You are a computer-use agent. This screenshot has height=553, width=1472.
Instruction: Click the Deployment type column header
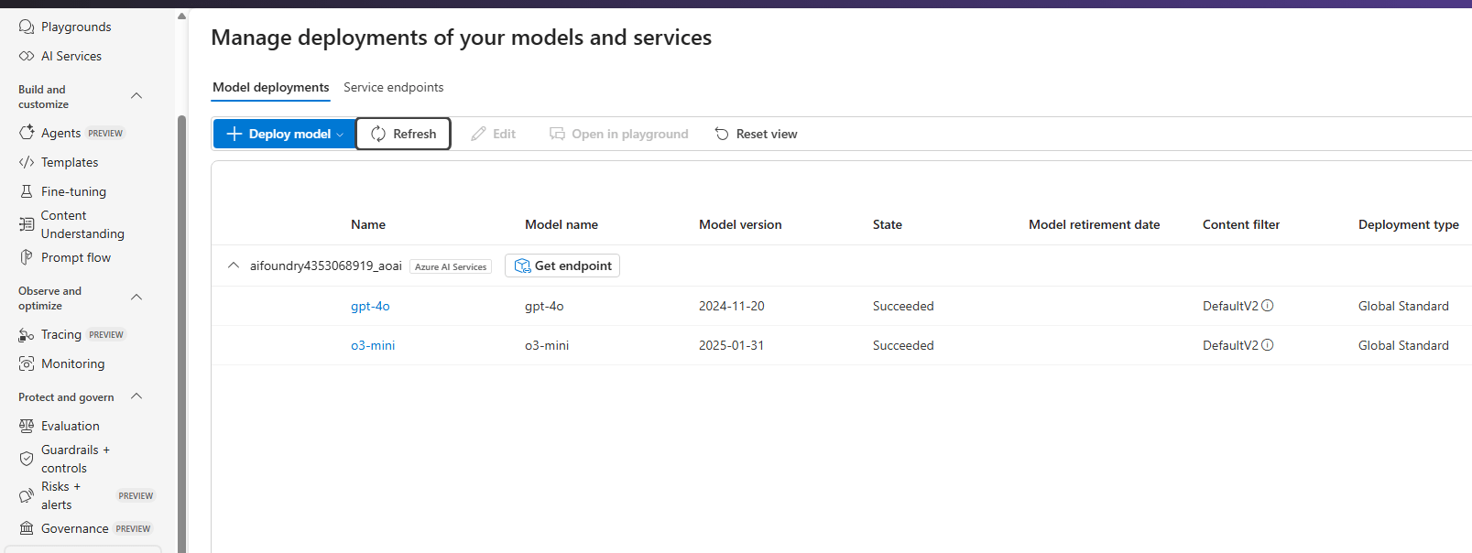tap(1409, 224)
